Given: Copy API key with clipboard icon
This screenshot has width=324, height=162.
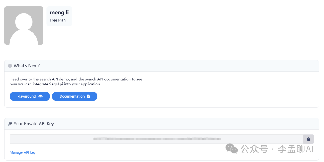Looking at the screenshot, I should click(x=308, y=139).
